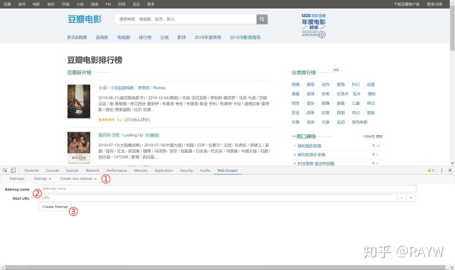Switch to the Memory tab
Viewport: 455px width, 270px height.
click(141, 171)
